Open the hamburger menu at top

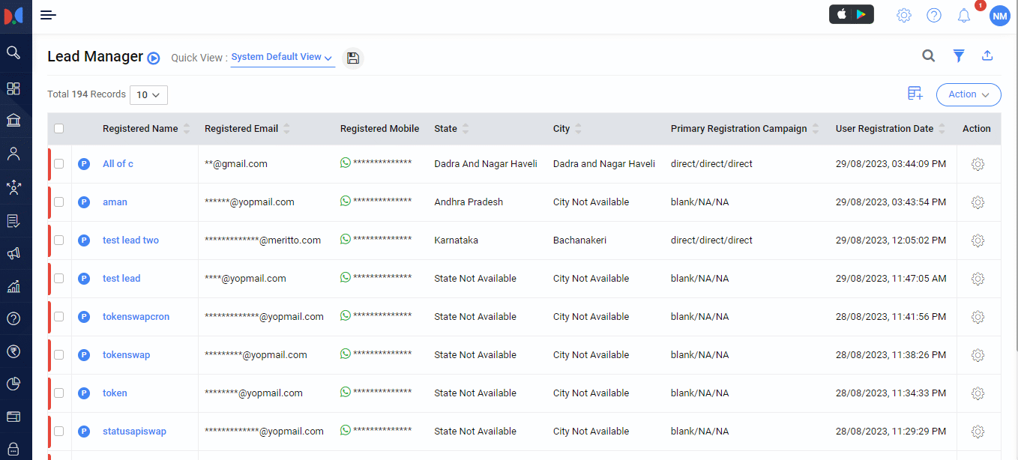click(x=48, y=15)
